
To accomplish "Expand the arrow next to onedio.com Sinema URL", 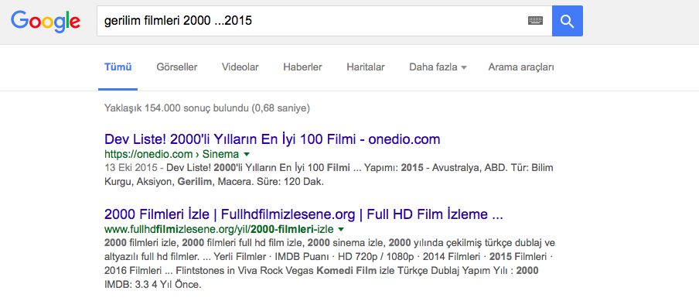I will click(x=247, y=155).
